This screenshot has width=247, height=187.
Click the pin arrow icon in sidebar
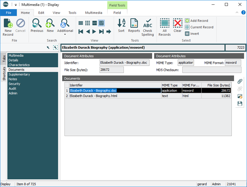[x=48, y=48]
